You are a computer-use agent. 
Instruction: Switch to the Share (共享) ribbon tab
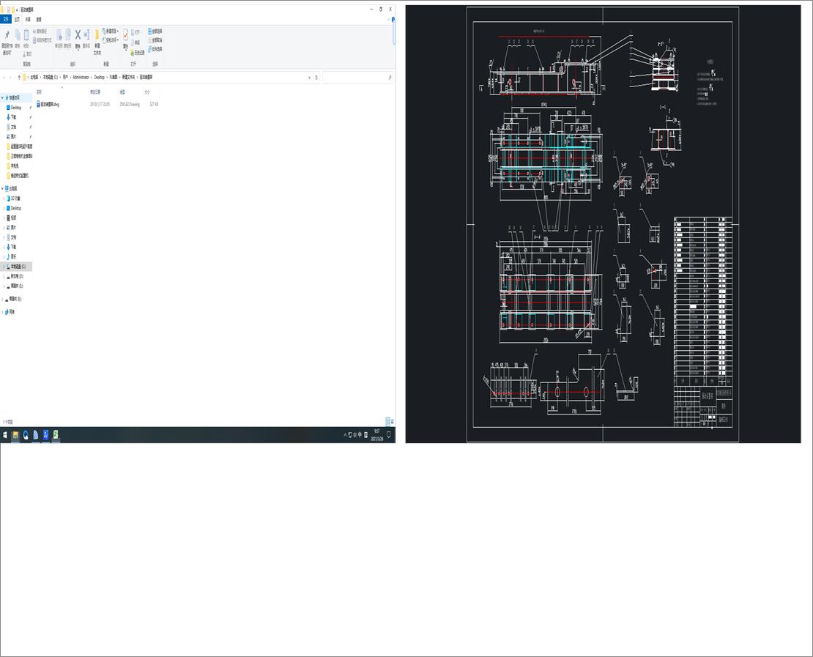pyautogui.click(x=28, y=19)
